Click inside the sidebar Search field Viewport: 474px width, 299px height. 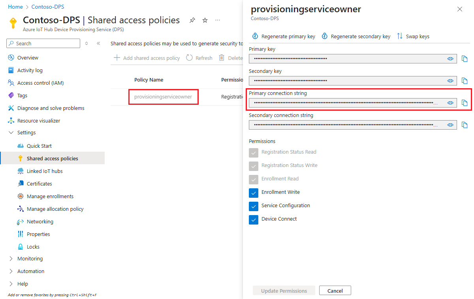click(43, 43)
